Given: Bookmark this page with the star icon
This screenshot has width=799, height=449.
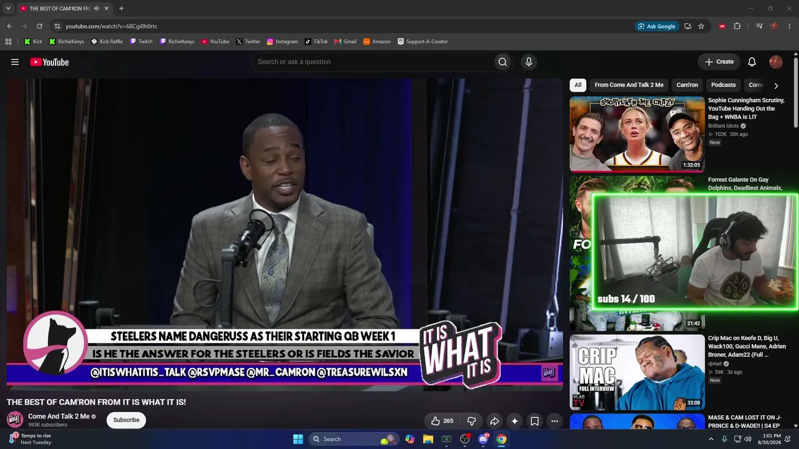Looking at the screenshot, I should point(701,26).
